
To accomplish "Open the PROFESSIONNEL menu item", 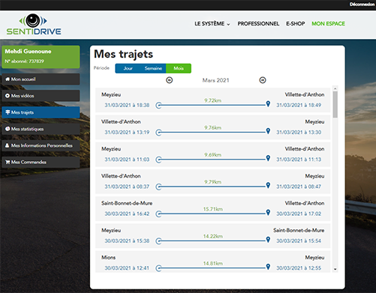I will (258, 24).
